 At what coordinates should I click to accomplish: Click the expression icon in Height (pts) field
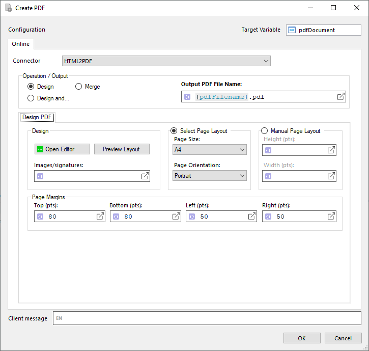[x=268, y=150]
